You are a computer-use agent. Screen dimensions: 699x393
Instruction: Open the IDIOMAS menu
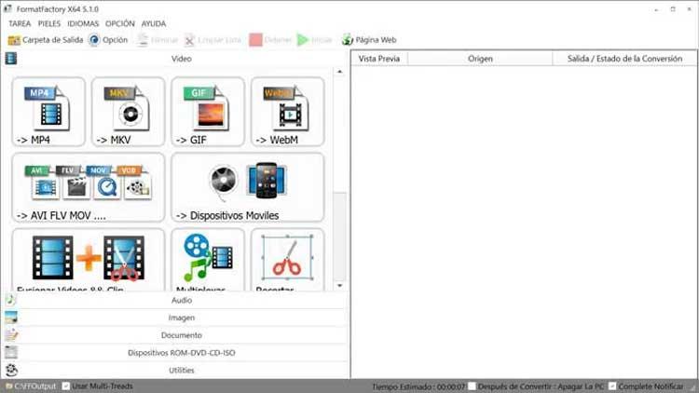pos(83,23)
